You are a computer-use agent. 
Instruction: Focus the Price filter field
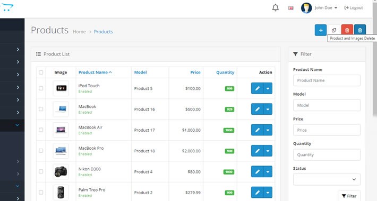click(x=327, y=130)
